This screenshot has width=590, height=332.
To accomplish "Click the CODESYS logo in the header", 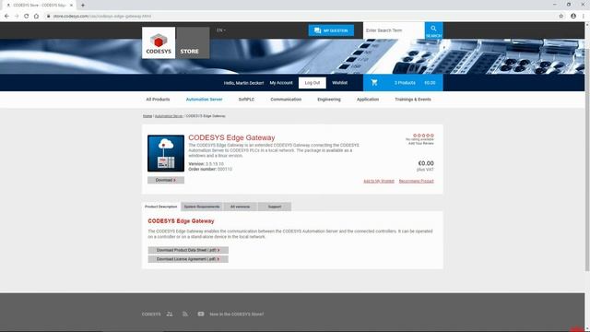I will tap(159, 42).
